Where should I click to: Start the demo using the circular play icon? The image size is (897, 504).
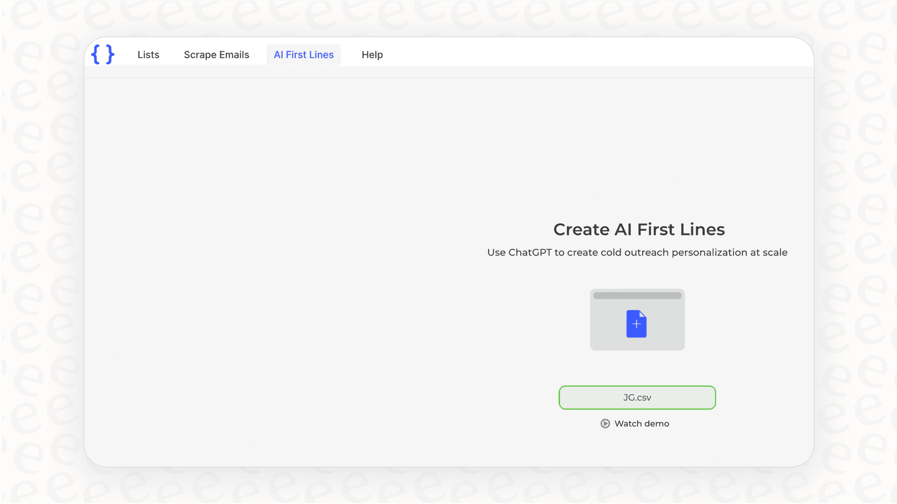coord(605,423)
